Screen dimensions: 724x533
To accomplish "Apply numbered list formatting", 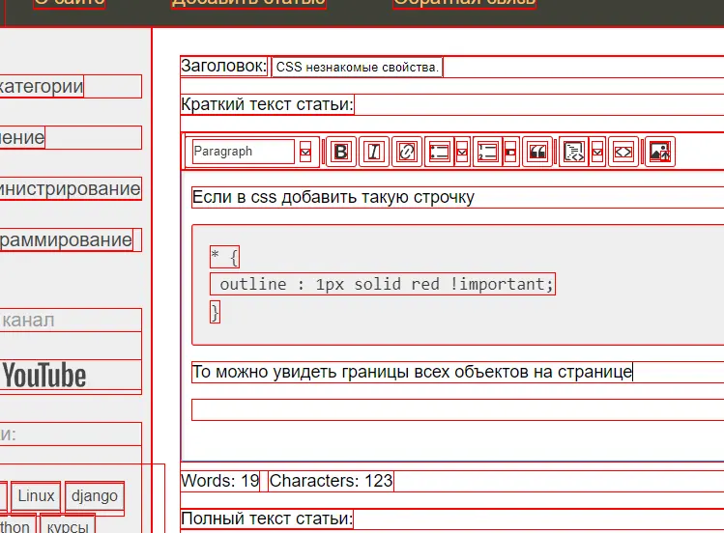I will pyautogui.click(x=488, y=152).
